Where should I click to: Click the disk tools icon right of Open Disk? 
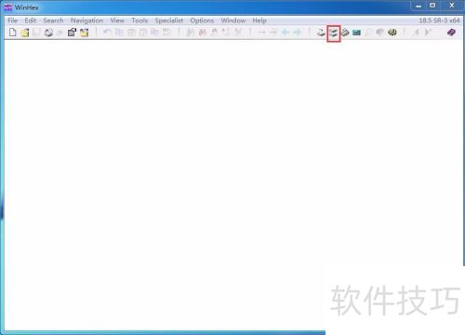[x=345, y=33]
